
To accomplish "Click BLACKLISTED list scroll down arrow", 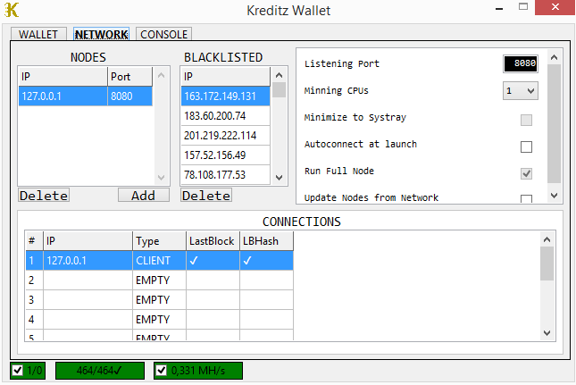I will (x=279, y=178).
